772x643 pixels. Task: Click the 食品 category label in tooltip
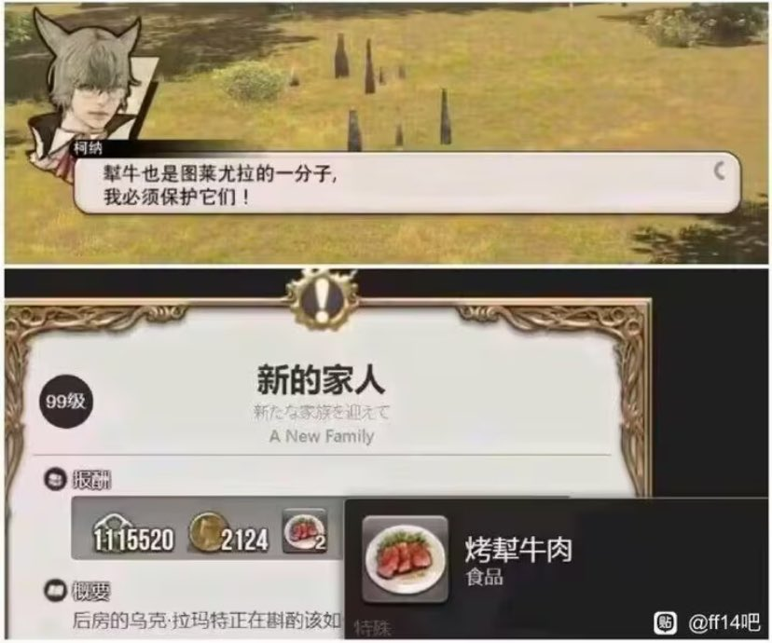tap(485, 577)
